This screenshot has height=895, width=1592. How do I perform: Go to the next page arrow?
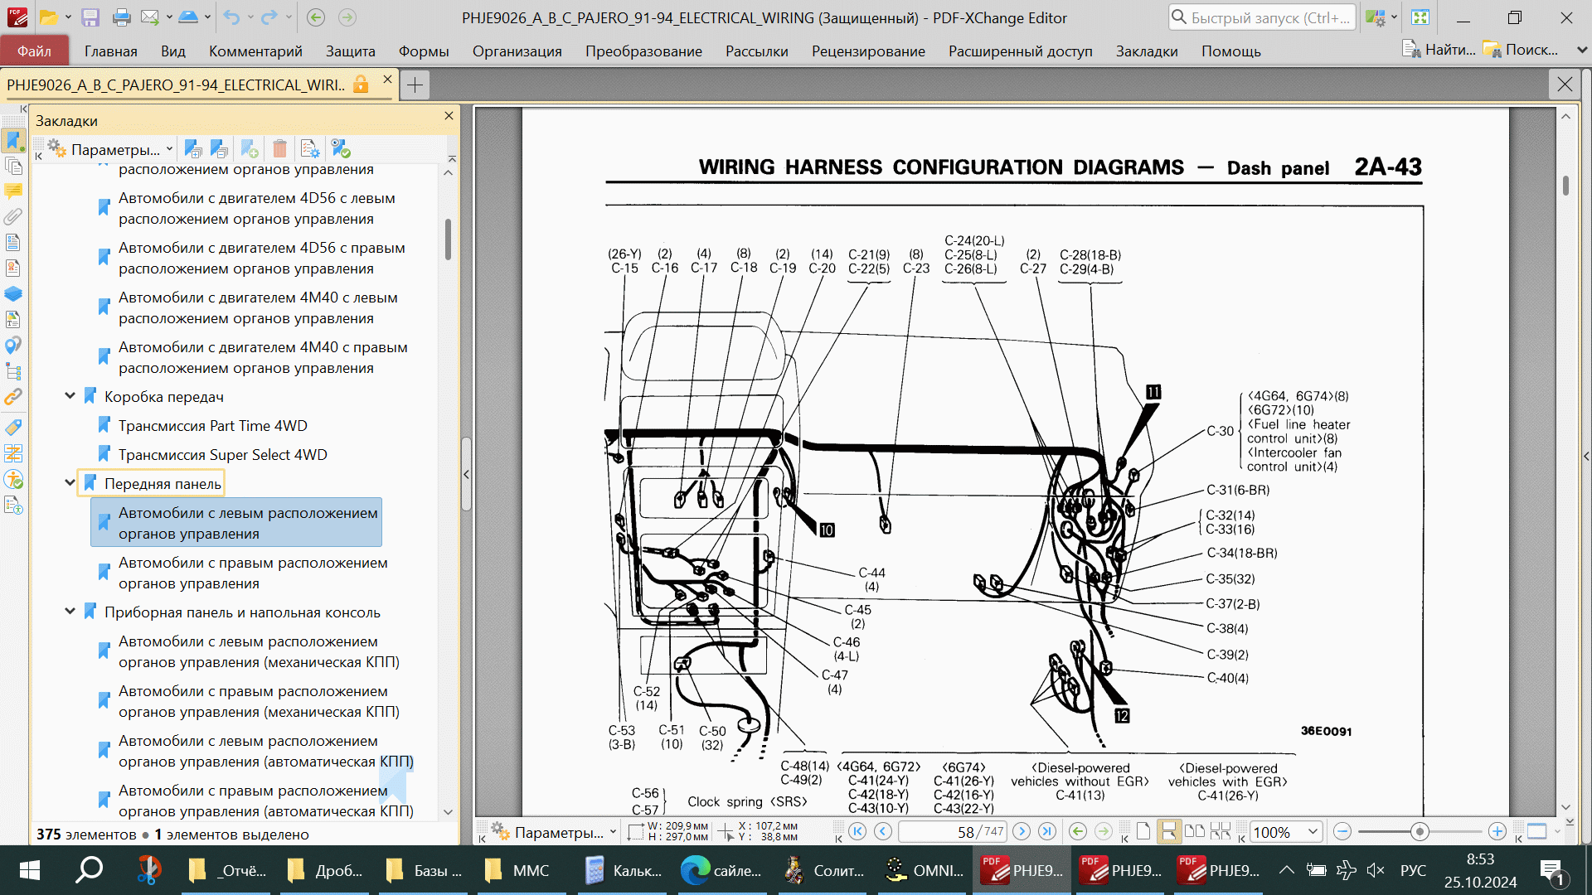pyautogui.click(x=1022, y=831)
